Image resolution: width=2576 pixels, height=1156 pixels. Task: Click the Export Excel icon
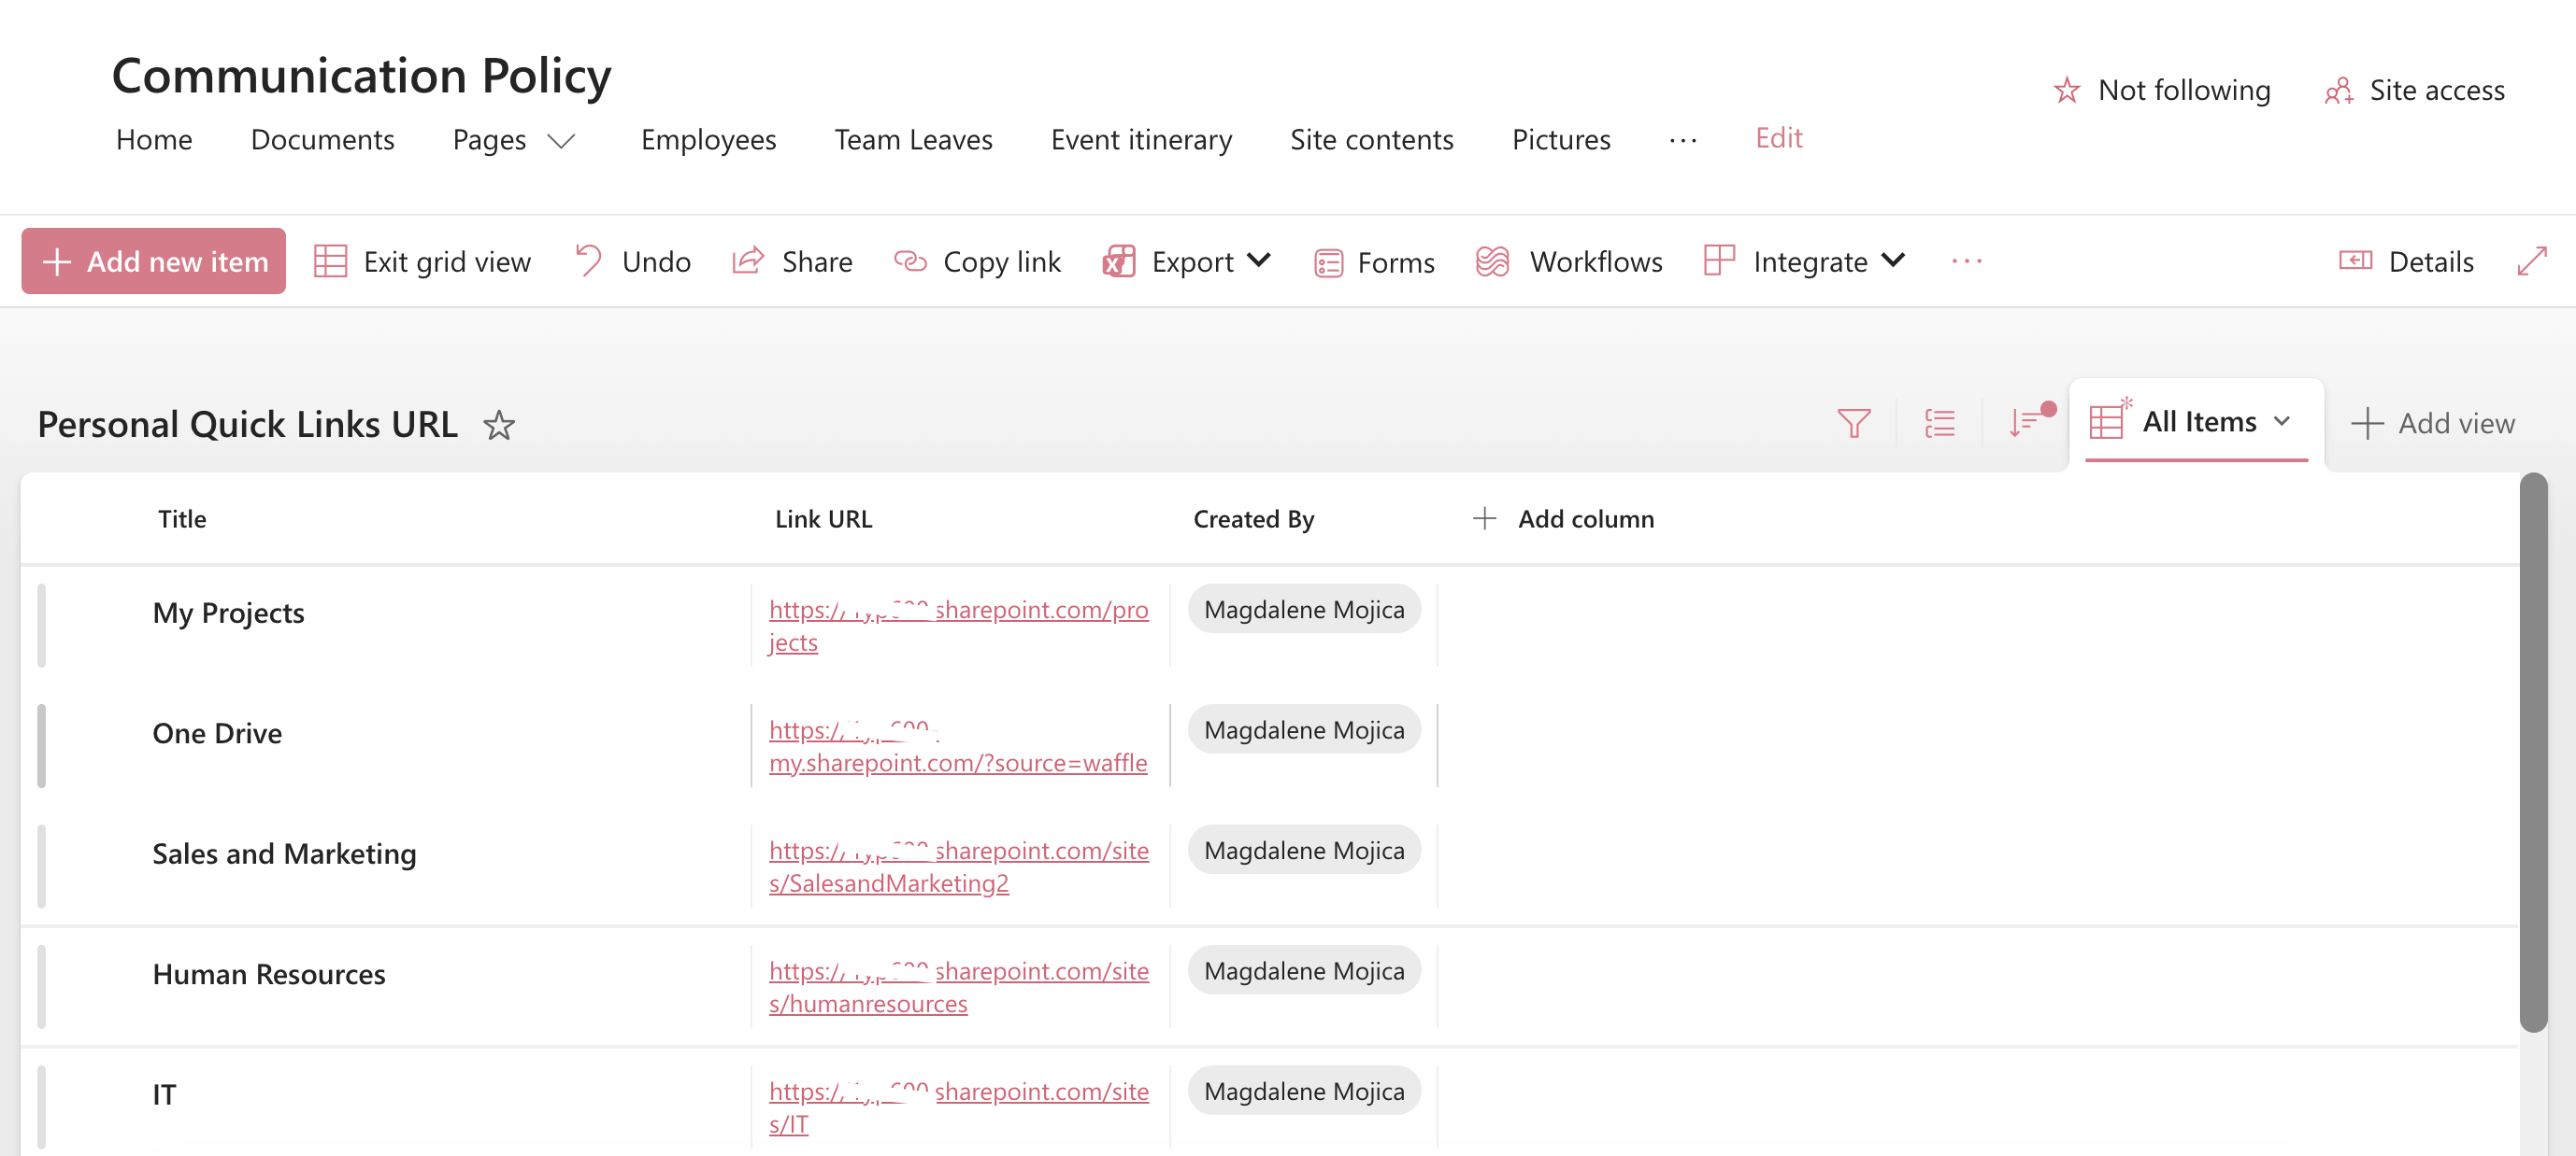[1119, 261]
